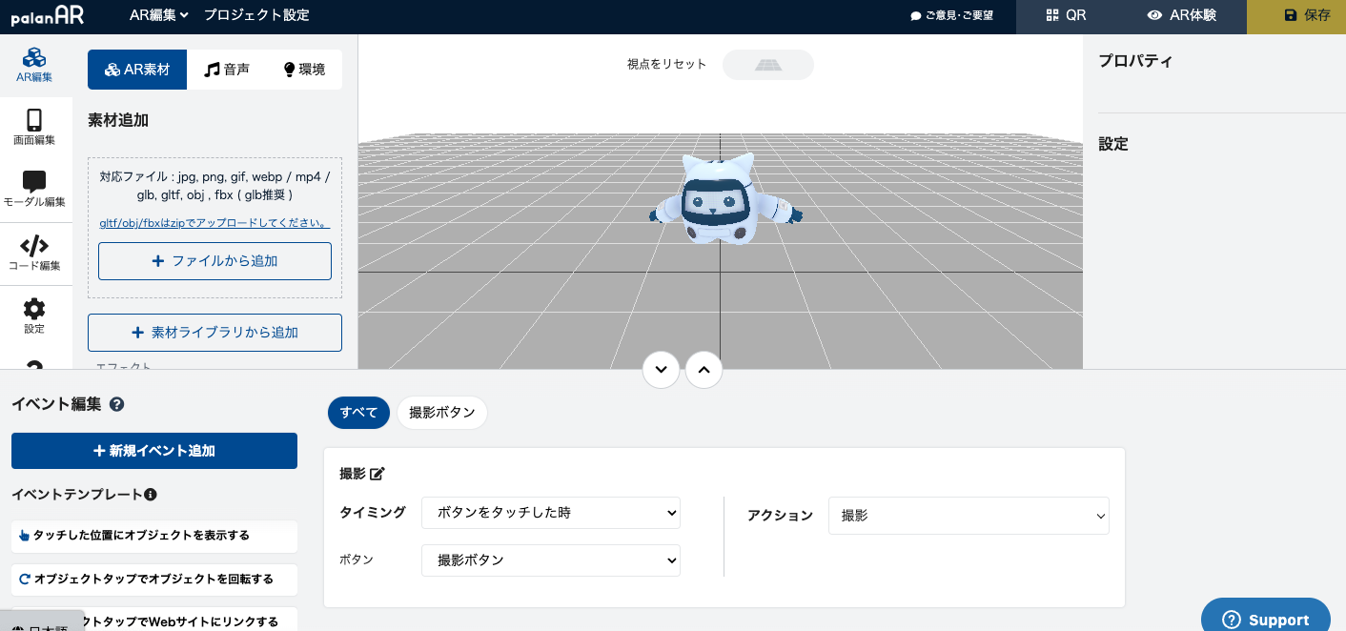Switch to 音声 tab
The height and width of the screenshot is (631, 1346).
(x=227, y=70)
